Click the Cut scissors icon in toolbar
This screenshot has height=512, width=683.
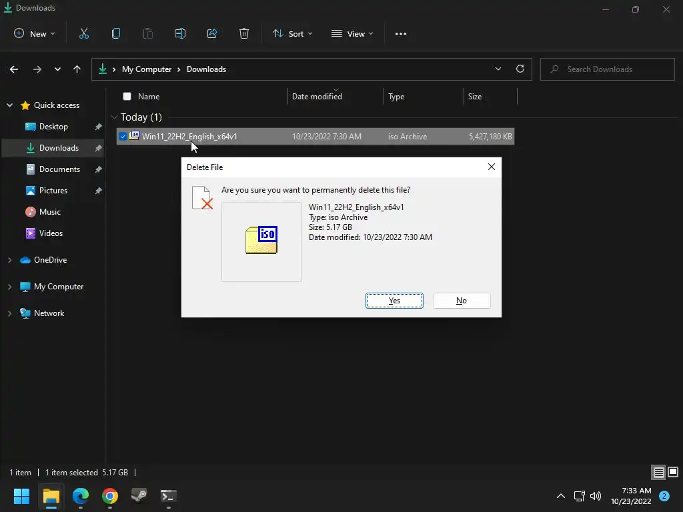[x=83, y=33]
